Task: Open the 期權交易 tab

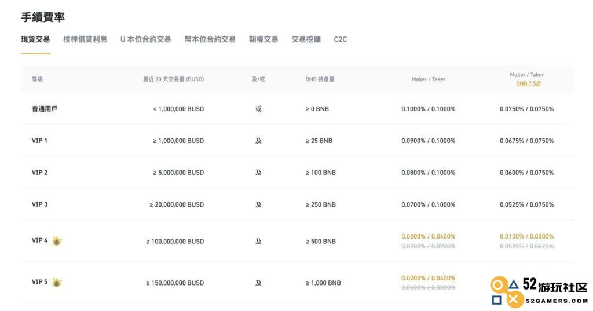Action: (x=263, y=39)
